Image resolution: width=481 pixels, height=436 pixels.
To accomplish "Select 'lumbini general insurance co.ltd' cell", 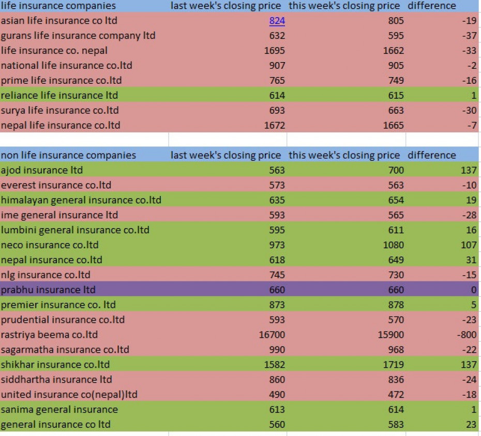I will (x=84, y=230).
